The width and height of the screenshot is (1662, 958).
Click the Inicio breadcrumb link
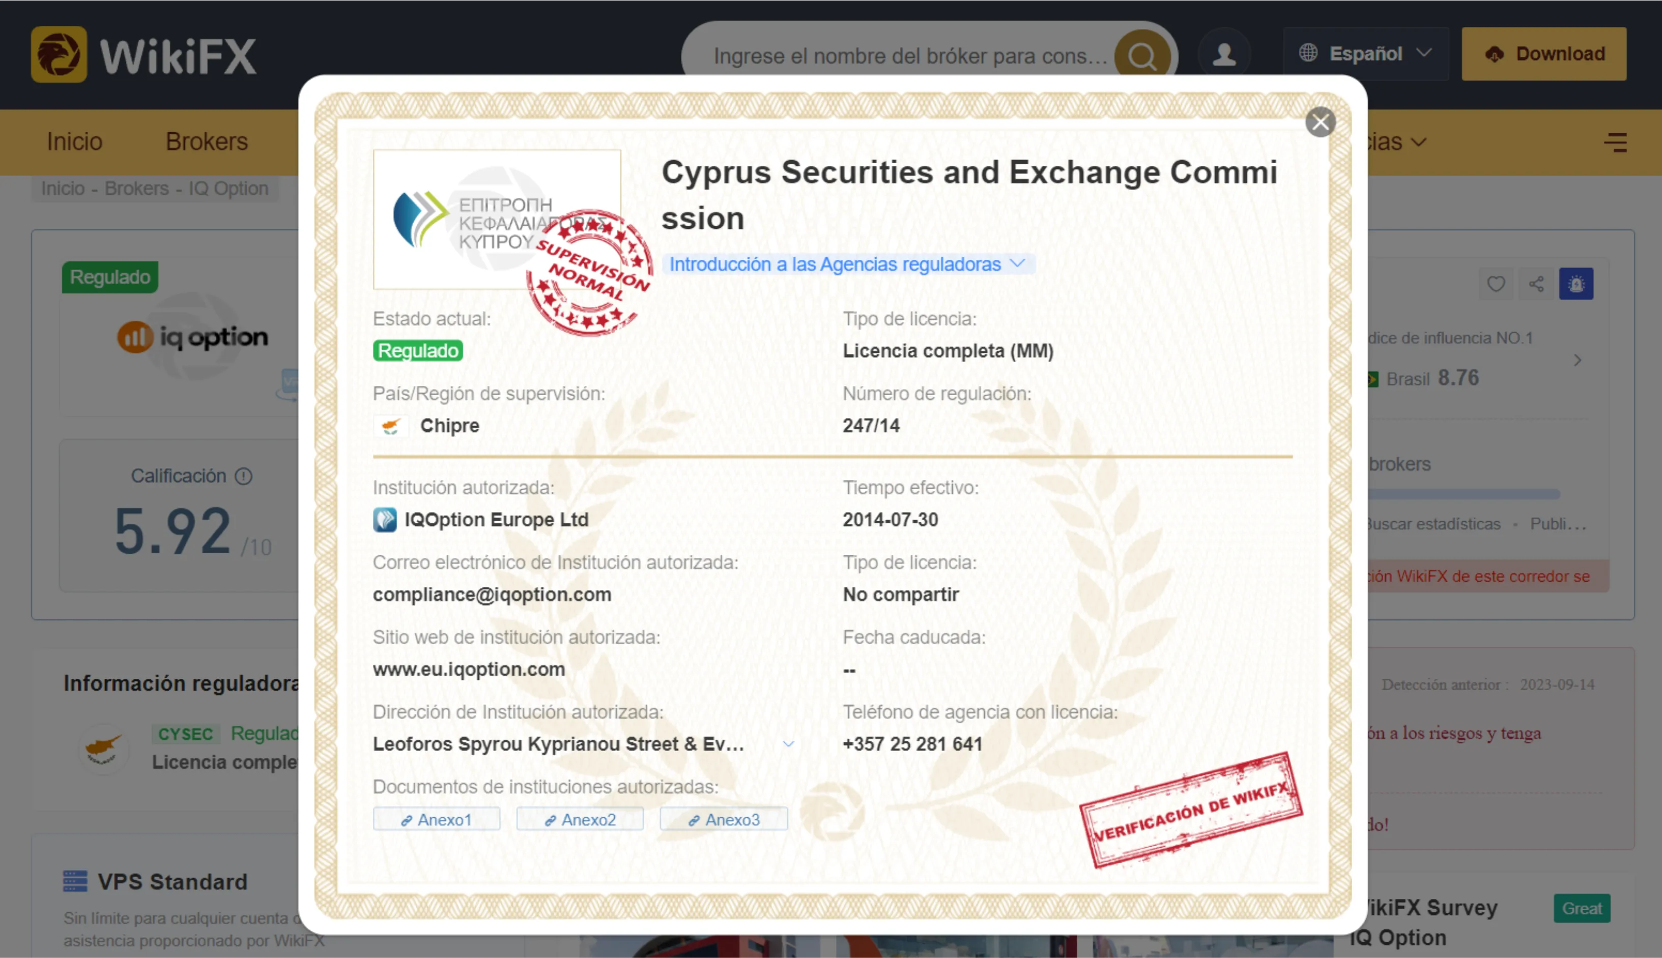click(63, 189)
